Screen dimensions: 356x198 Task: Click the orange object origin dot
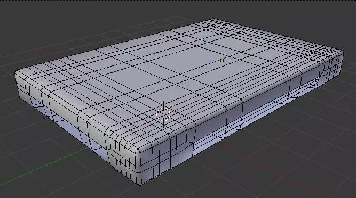click(222, 61)
